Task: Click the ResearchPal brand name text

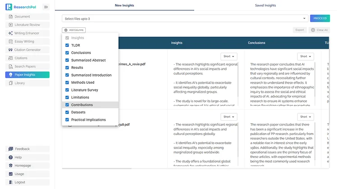Action: 25,7
